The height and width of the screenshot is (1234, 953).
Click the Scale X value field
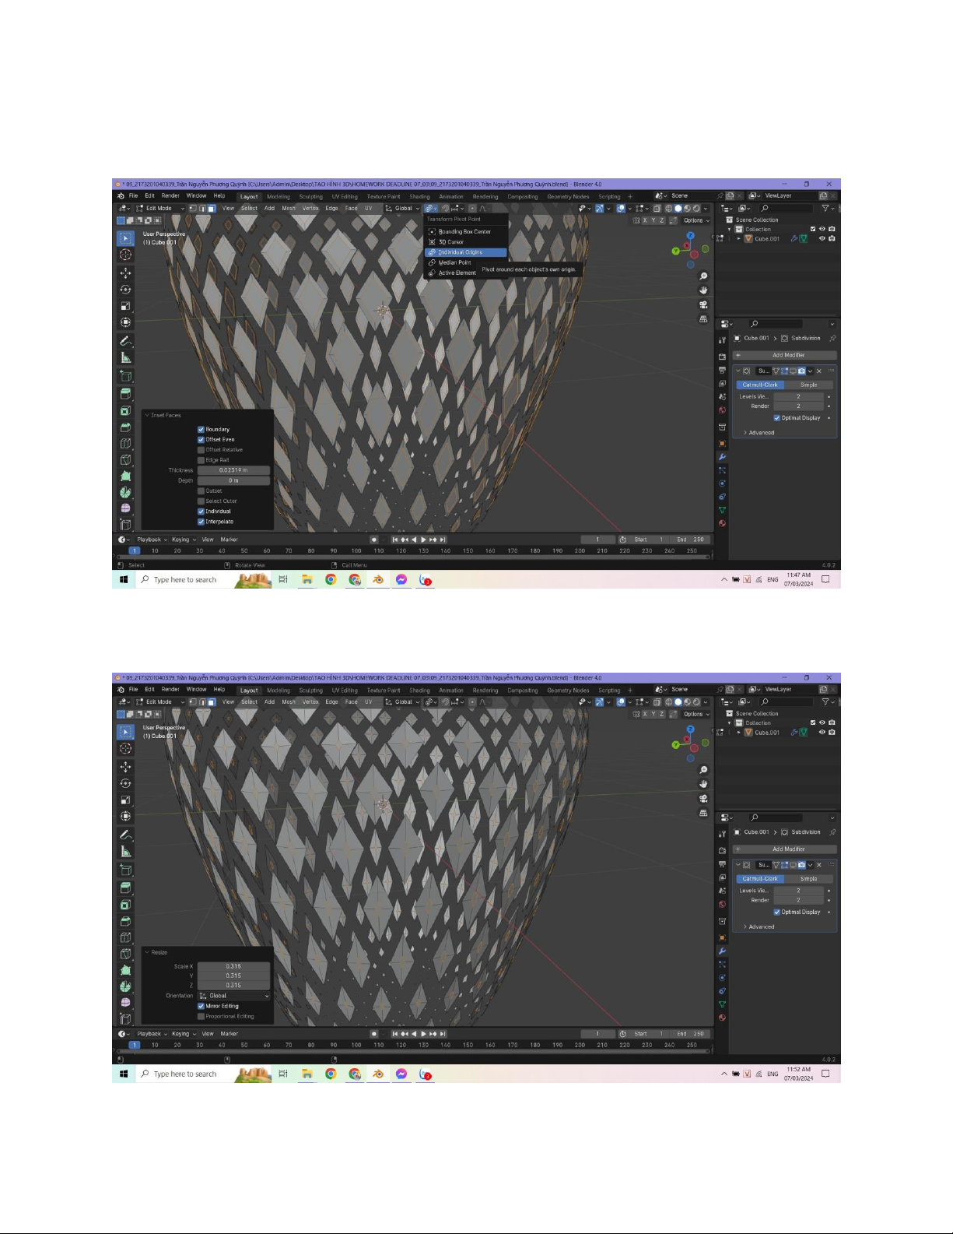233,966
